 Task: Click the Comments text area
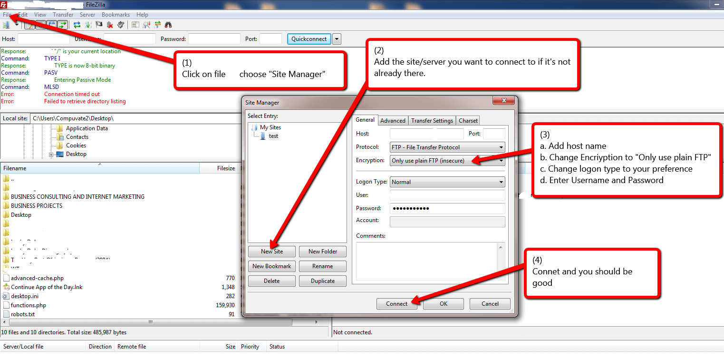[430, 262]
